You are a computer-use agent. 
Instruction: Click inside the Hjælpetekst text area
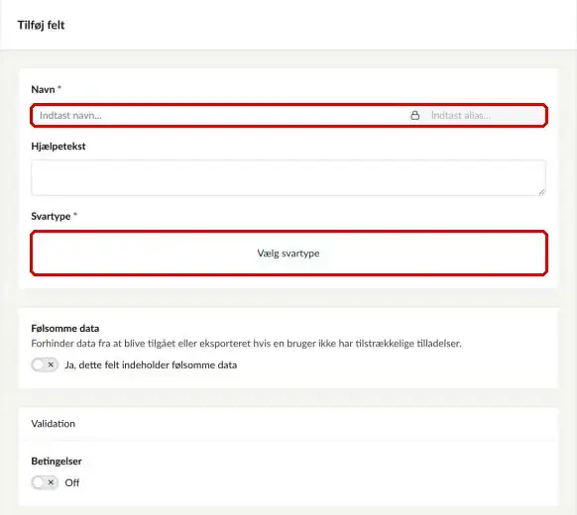[x=288, y=177]
